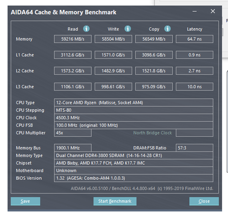This screenshot has height=215, width=228.
Task: Start the benchmark
Action: [115, 201]
